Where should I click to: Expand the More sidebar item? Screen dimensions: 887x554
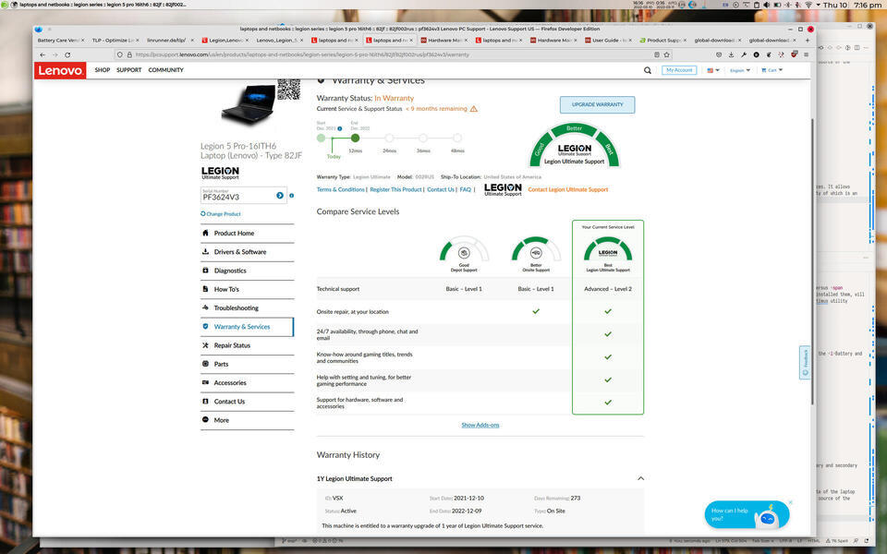(248, 420)
